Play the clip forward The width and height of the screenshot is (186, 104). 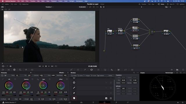click(49, 66)
